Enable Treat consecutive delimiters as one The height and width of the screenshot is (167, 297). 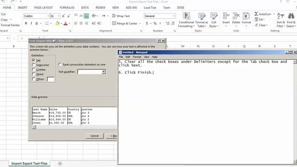click(x=60, y=64)
